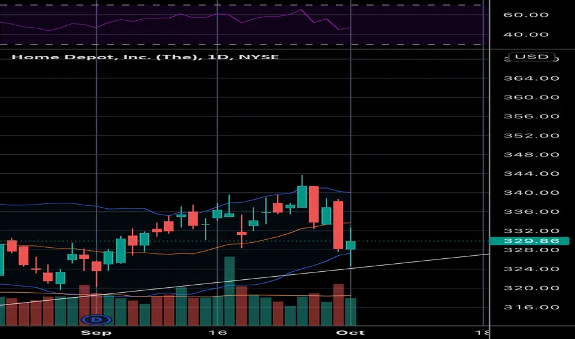
Task: Click the 316.00 price axis label
Action: 531,307
